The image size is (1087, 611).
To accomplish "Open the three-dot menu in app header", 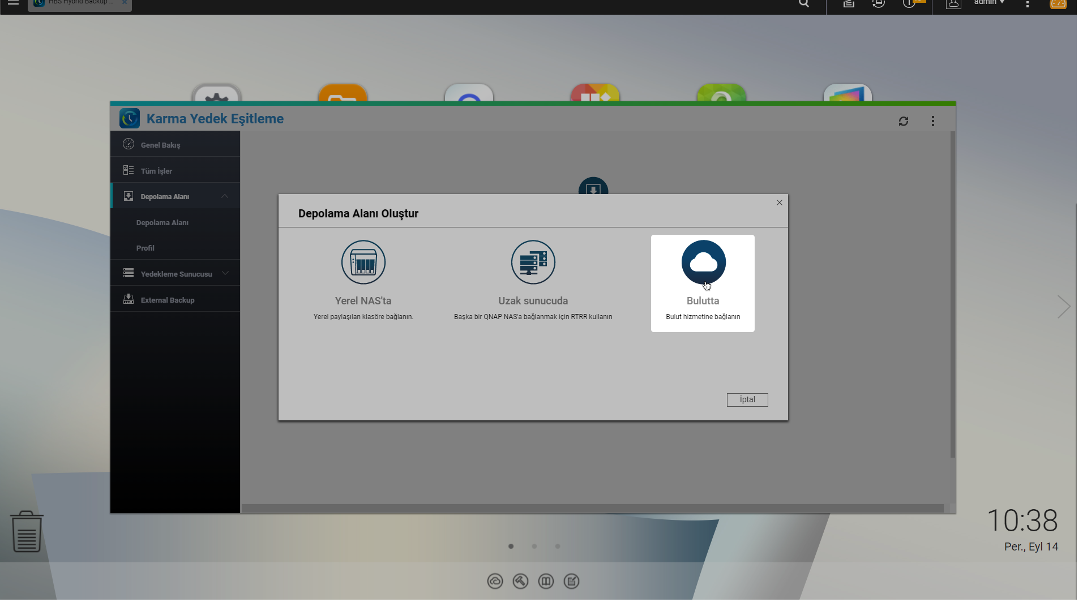I will [933, 121].
